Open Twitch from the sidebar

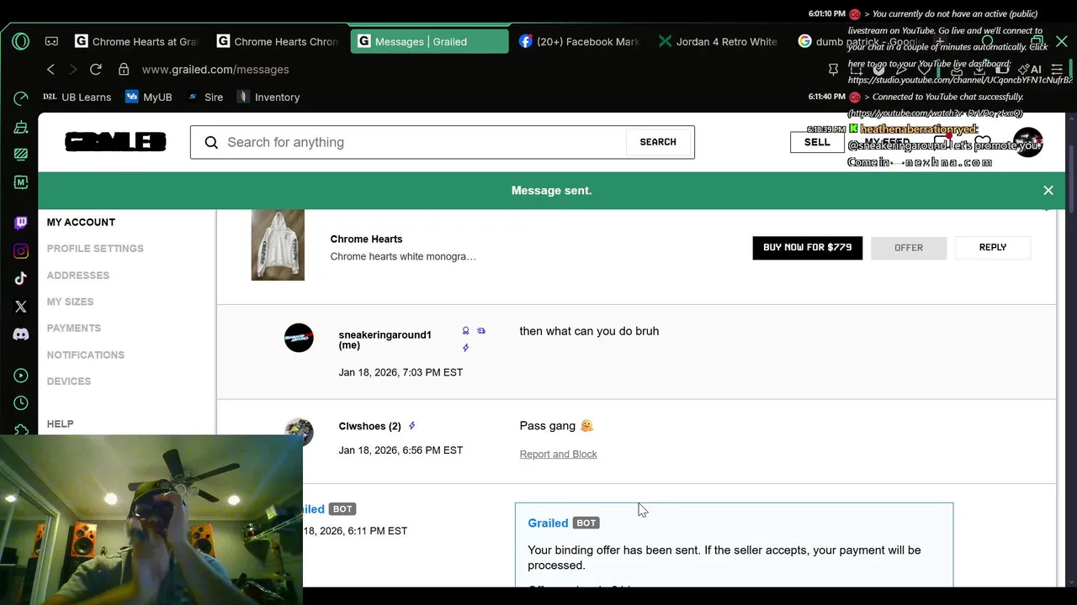point(21,223)
